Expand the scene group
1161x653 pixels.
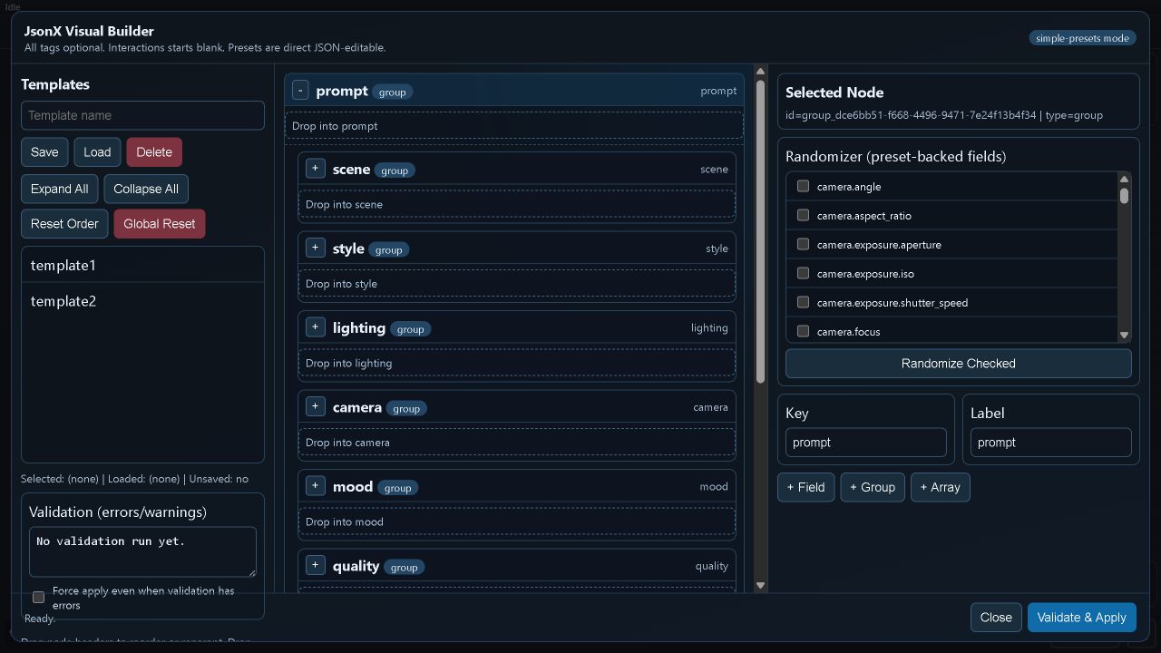(x=315, y=169)
